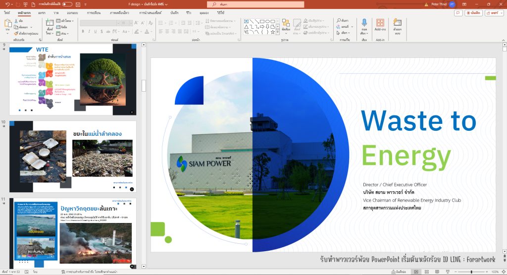507x275 pixels.
Task: Open the slide Layout dropdown
Action: pos(65,21)
